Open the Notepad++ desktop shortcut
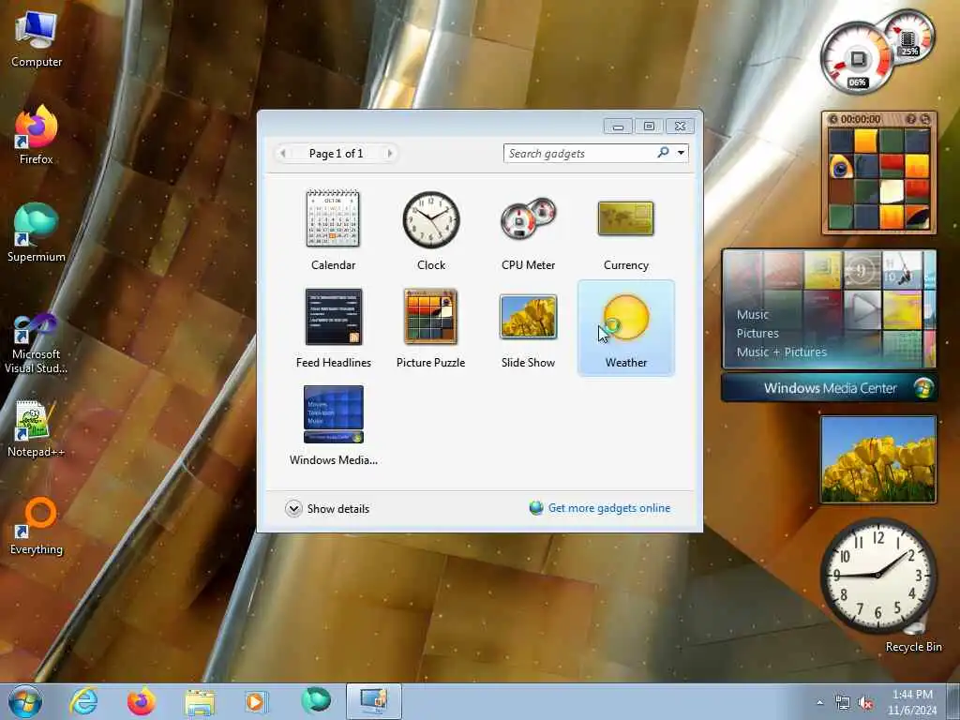 point(37,427)
